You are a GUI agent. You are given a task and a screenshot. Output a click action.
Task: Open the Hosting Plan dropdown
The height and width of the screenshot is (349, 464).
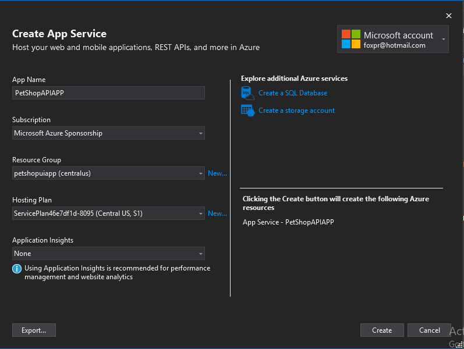pos(108,213)
